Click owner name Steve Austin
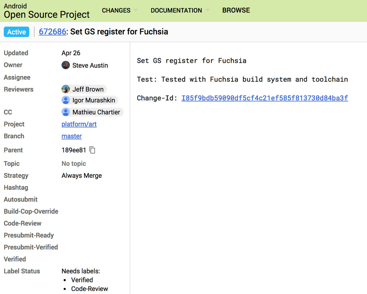The width and height of the screenshot is (367, 294). 90,65
